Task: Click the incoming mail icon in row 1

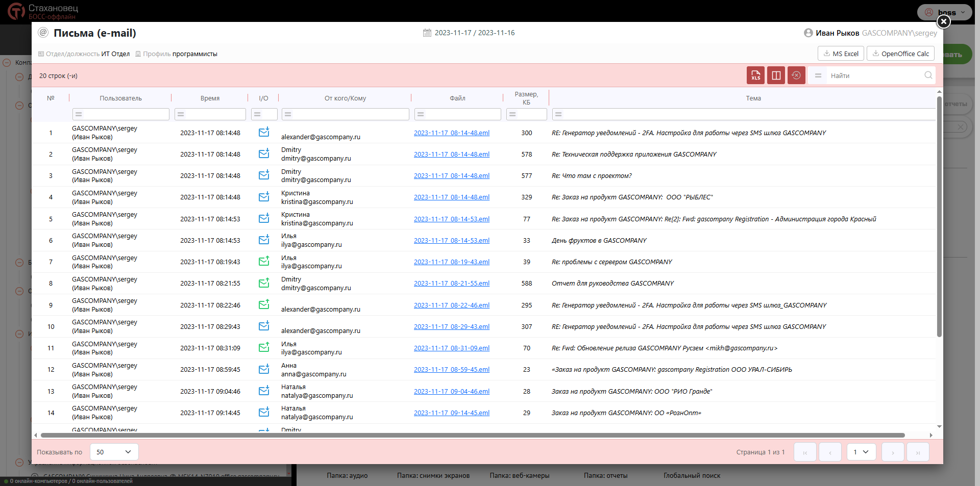Action: click(264, 133)
